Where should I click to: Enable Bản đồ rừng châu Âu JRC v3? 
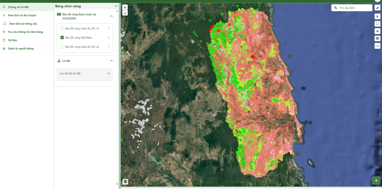[62, 29]
